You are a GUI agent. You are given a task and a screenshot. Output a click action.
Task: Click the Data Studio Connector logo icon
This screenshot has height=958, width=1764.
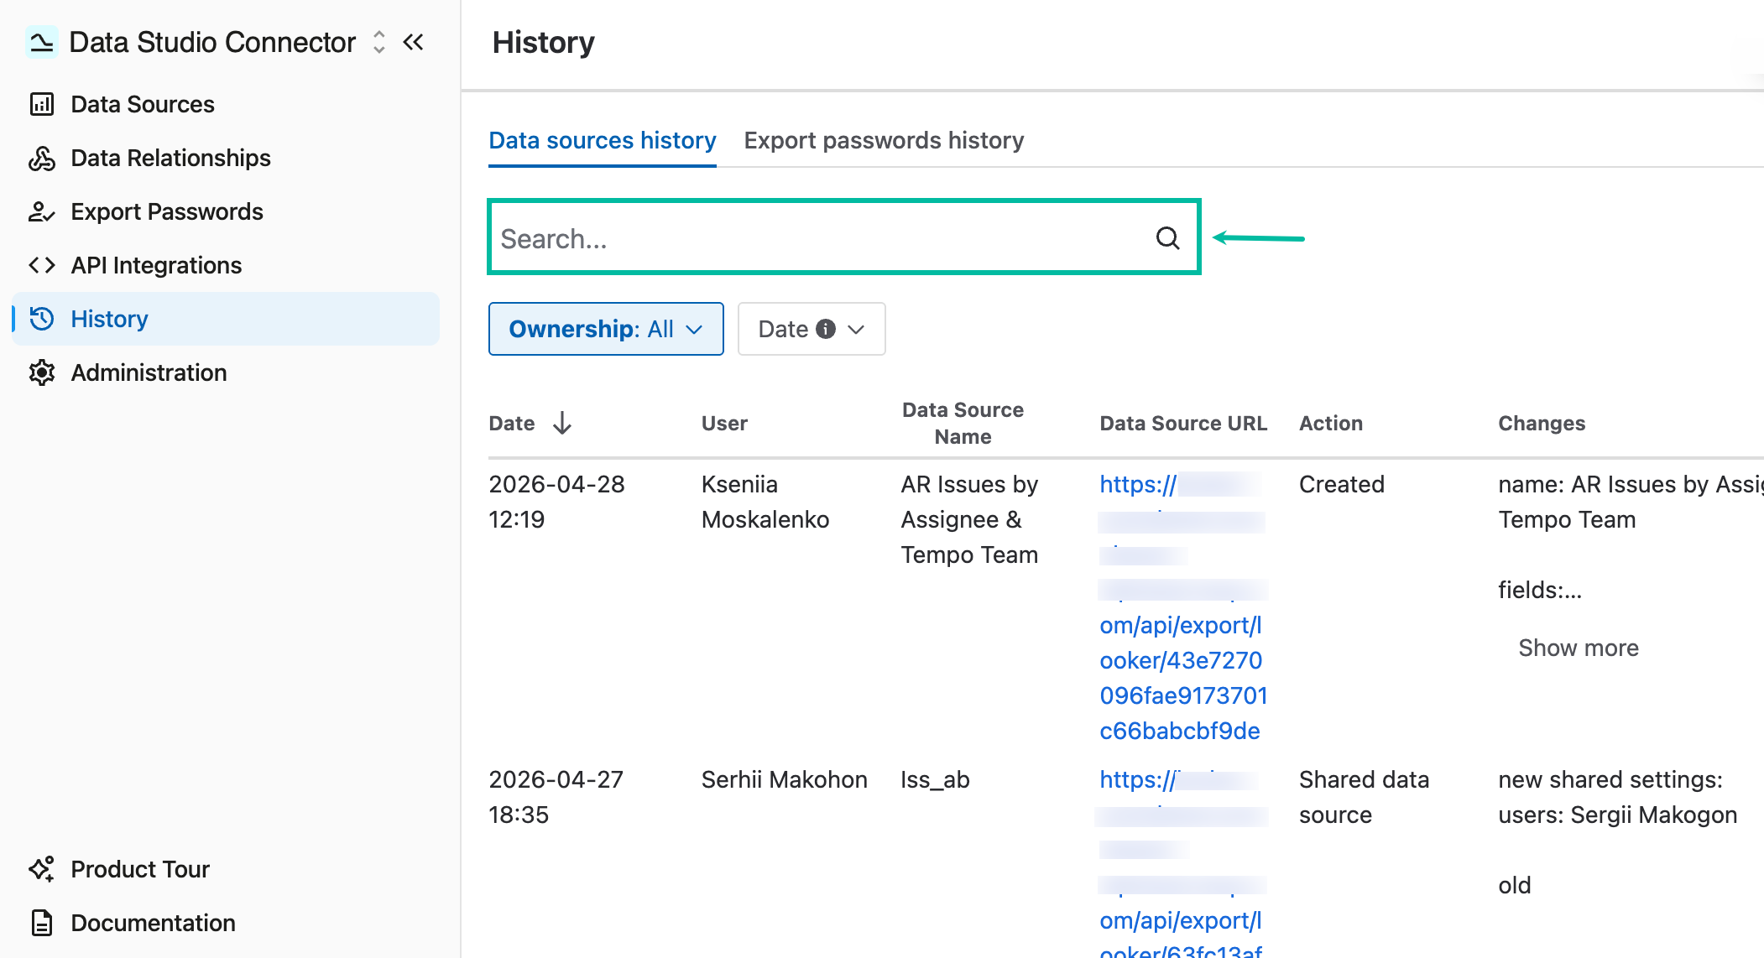(x=41, y=42)
